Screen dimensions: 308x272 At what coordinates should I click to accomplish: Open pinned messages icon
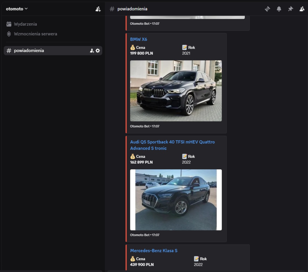click(291, 9)
